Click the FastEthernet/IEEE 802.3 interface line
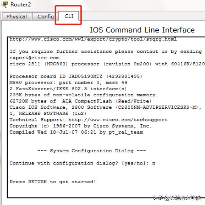Viewport: 205px width, 205px height. (x=68, y=89)
